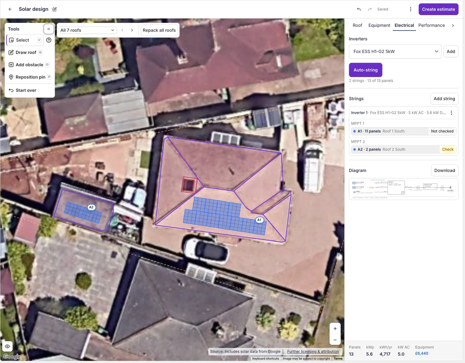Select the red obstacle on the roof
Image resolution: width=465 pixels, height=363 pixels.
click(x=189, y=185)
